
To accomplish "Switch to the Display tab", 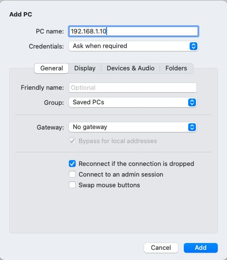I will 85,68.
